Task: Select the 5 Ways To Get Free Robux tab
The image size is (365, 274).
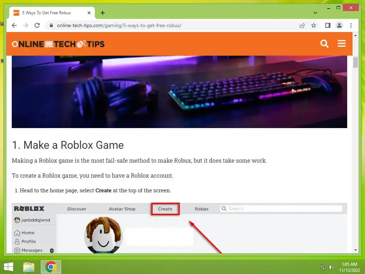Action: (x=52, y=13)
